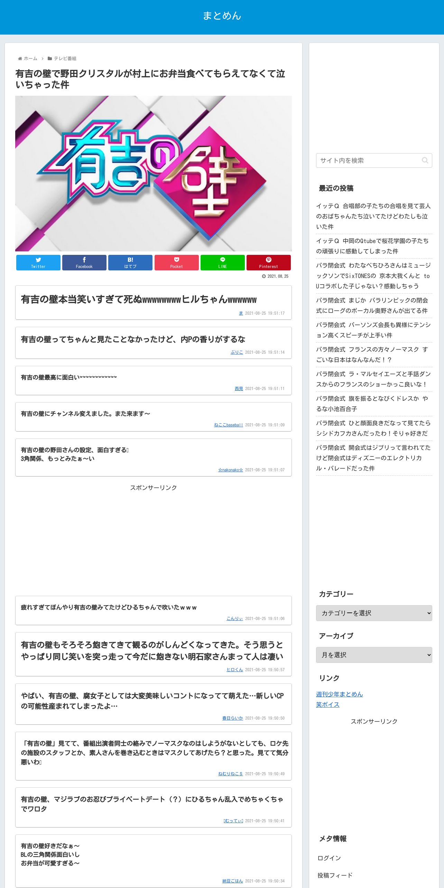Click the home icon in the breadcrumb
This screenshot has width=444, height=888.
tap(20, 58)
